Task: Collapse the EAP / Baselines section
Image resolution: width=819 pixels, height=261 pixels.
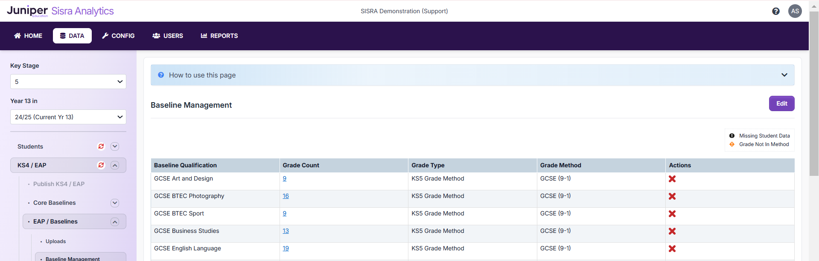Action: click(x=115, y=222)
